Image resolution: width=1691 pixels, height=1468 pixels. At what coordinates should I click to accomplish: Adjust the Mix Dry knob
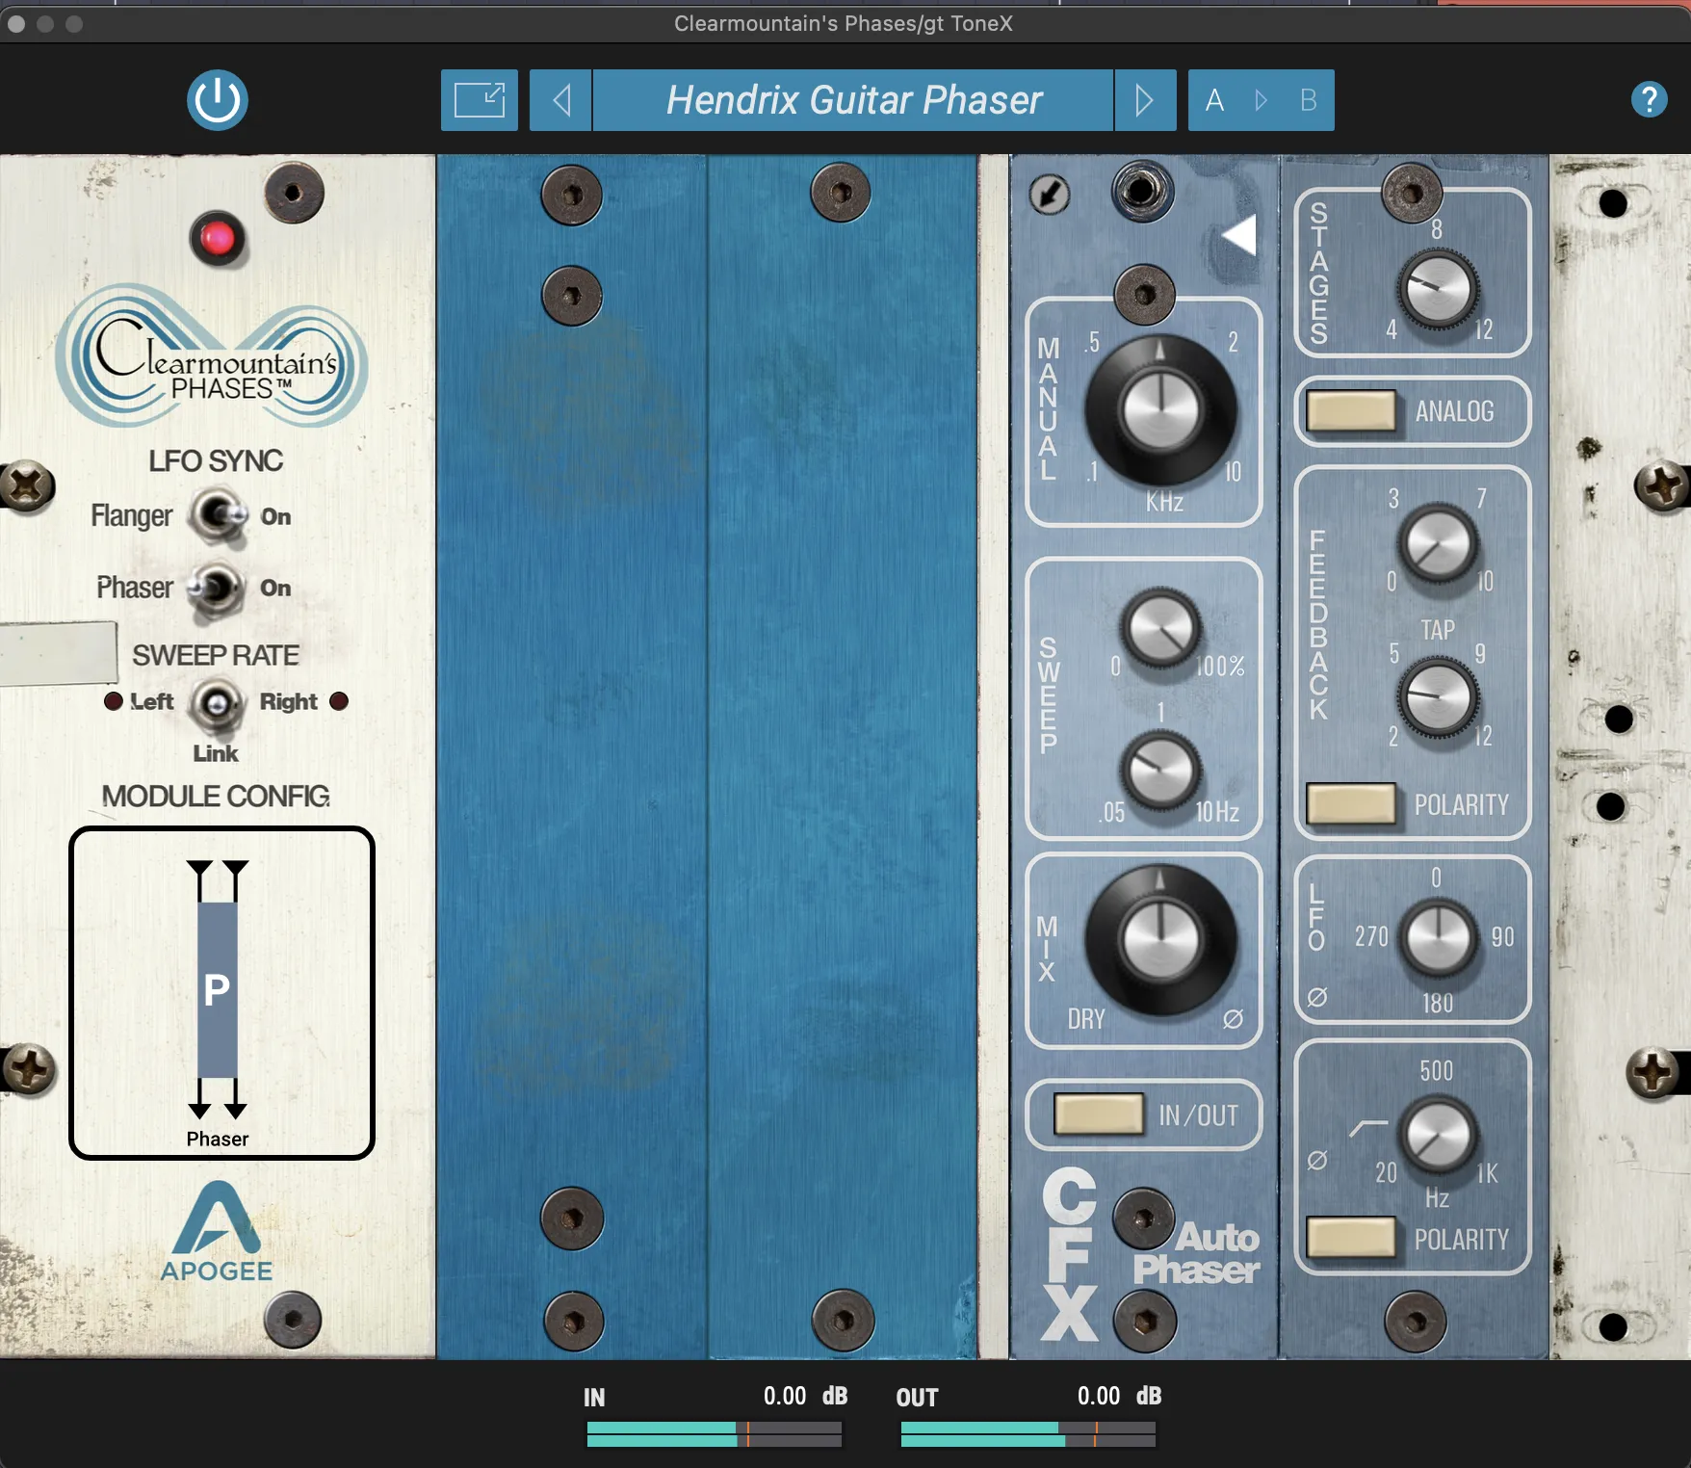tap(1160, 940)
